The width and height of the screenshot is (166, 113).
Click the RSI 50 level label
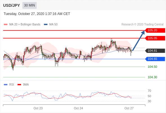149,96
